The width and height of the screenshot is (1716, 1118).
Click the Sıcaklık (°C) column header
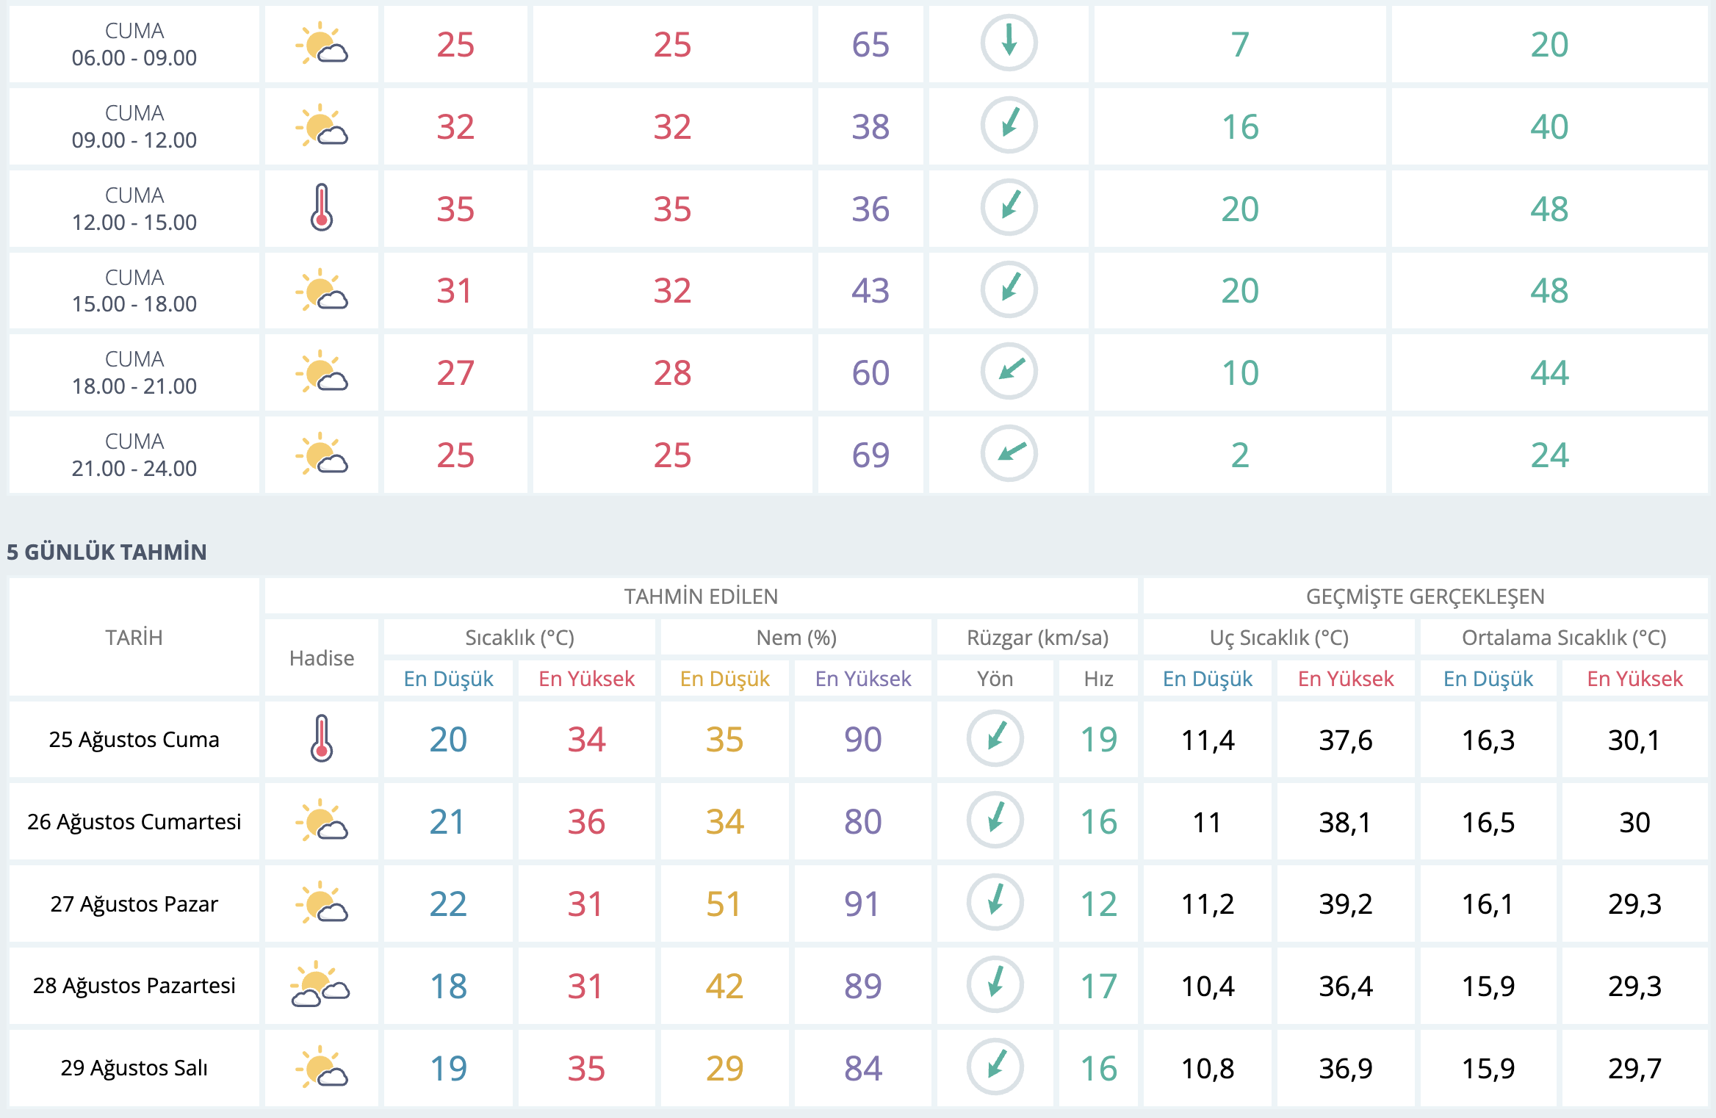coord(519,637)
